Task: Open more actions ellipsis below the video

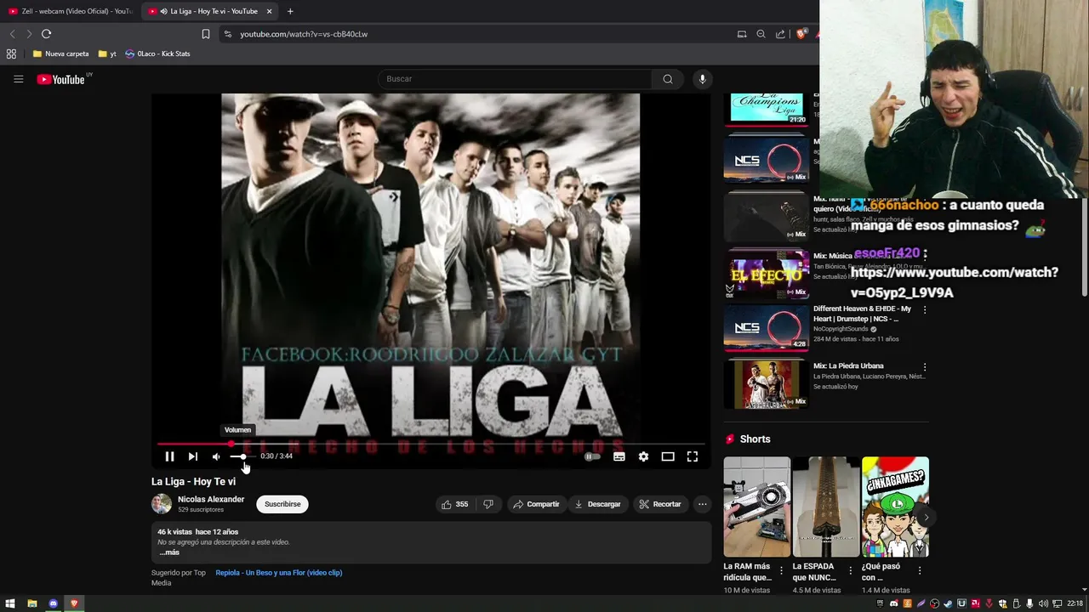Action: point(702,504)
